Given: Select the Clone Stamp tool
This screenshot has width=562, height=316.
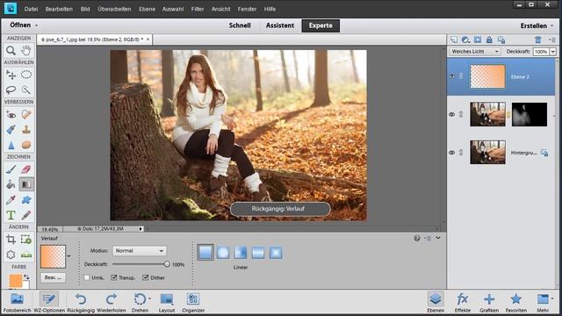Looking at the screenshot, I should coord(26,129).
